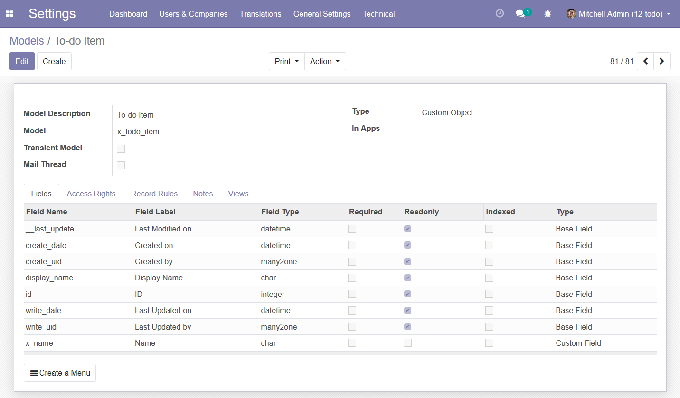Go back to Models breadcrumb
Screen dimensions: 680x398
click(27, 41)
